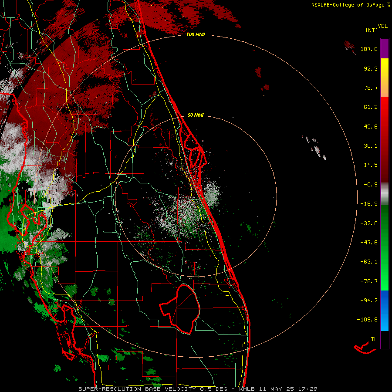Click the VEL legend heading
The width and height of the screenshot is (392, 392).
pos(382,26)
